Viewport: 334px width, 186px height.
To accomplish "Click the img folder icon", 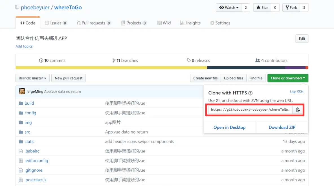I will click(21, 122).
